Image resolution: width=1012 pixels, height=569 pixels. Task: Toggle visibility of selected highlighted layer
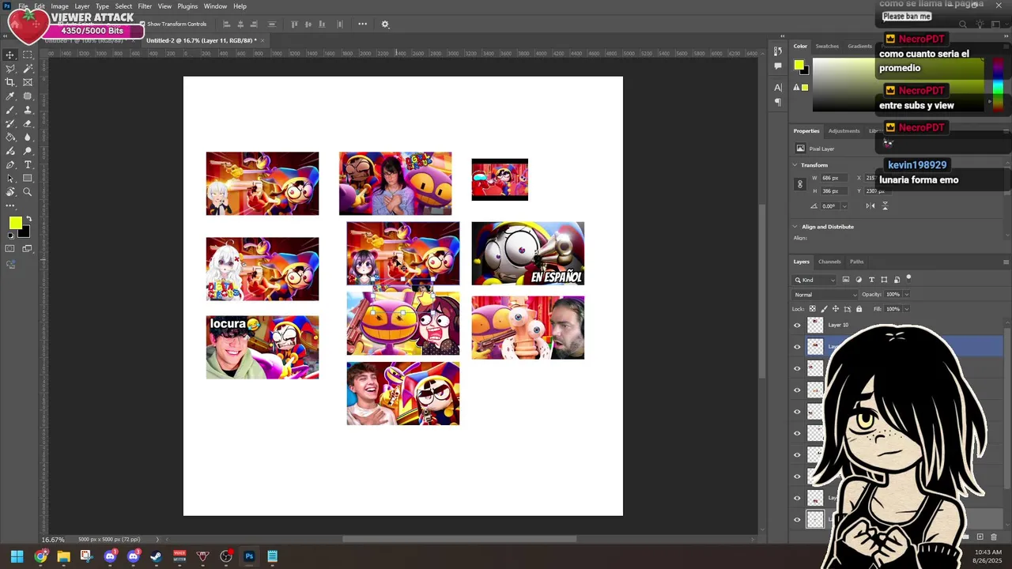[797, 346]
